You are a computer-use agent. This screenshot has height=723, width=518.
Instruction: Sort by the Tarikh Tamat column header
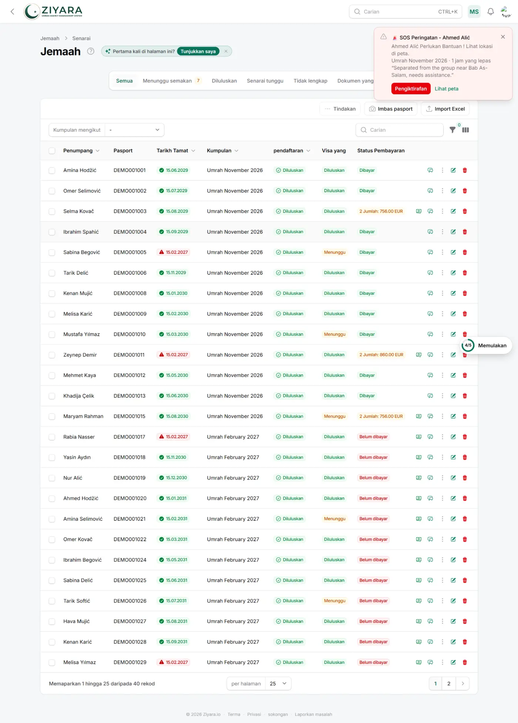(175, 151)
